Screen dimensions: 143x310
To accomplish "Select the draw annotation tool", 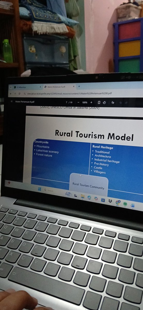I will (113, 103).
